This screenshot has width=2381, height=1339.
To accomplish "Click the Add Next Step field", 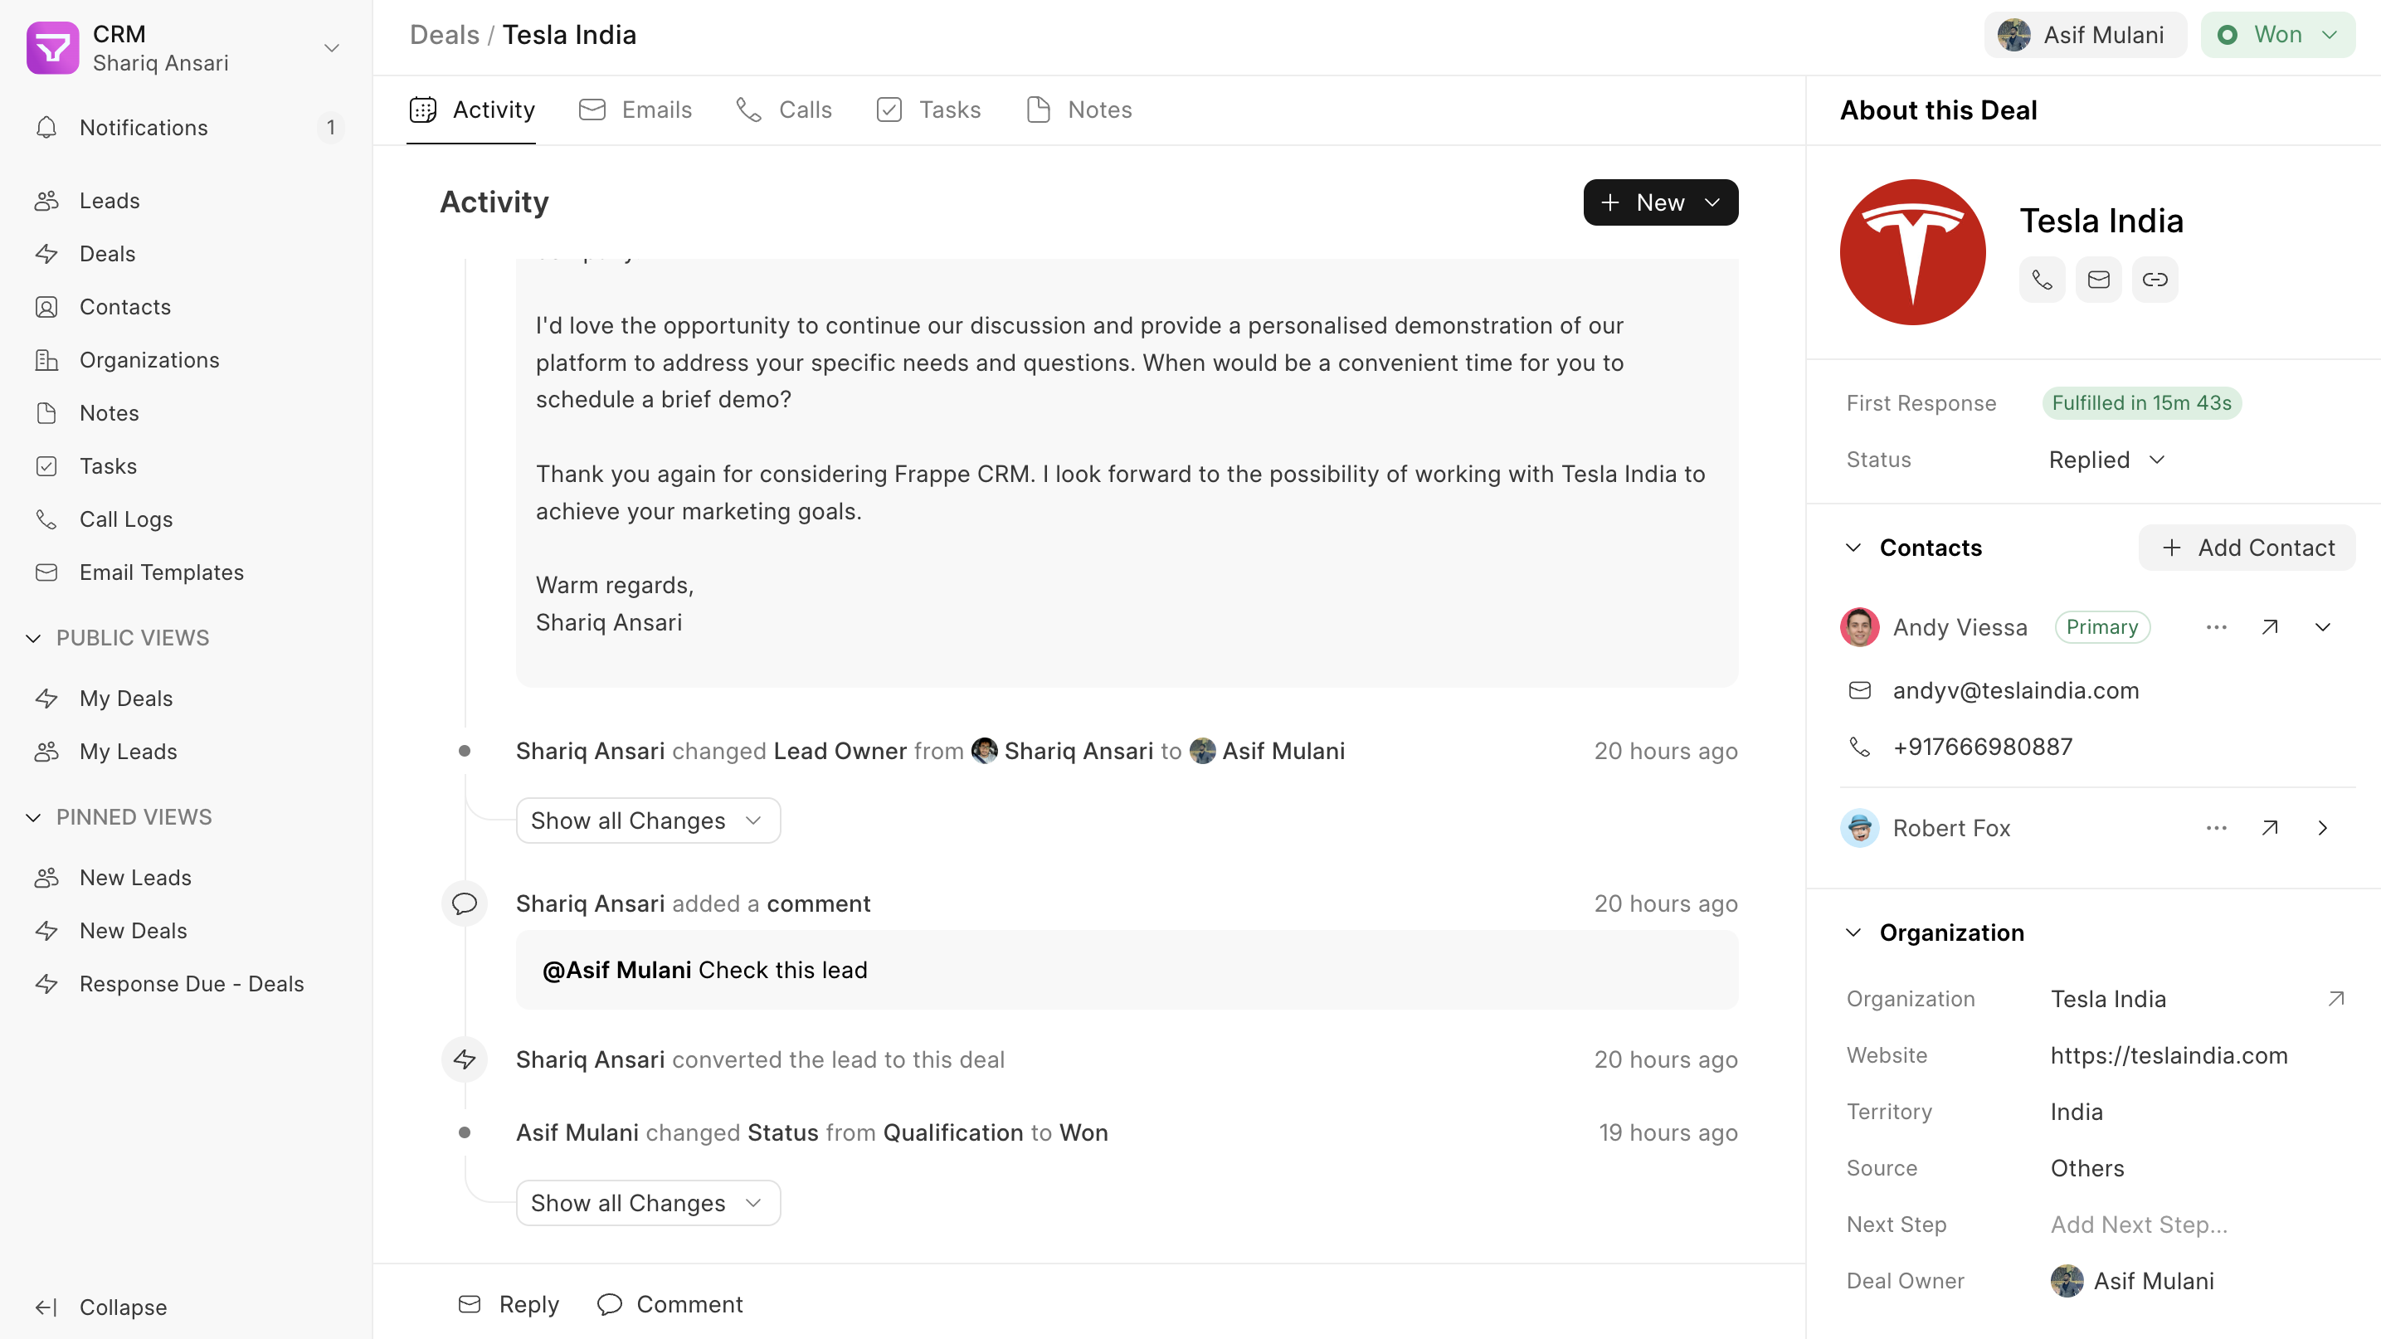I will tap(2138, 1225).
